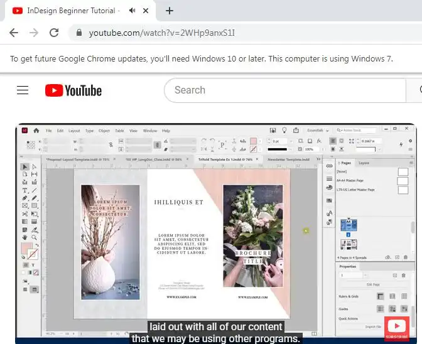Viewport: 422px width, 344px height.
Task: Select the Pencil tool
Action: coord(34,198)
